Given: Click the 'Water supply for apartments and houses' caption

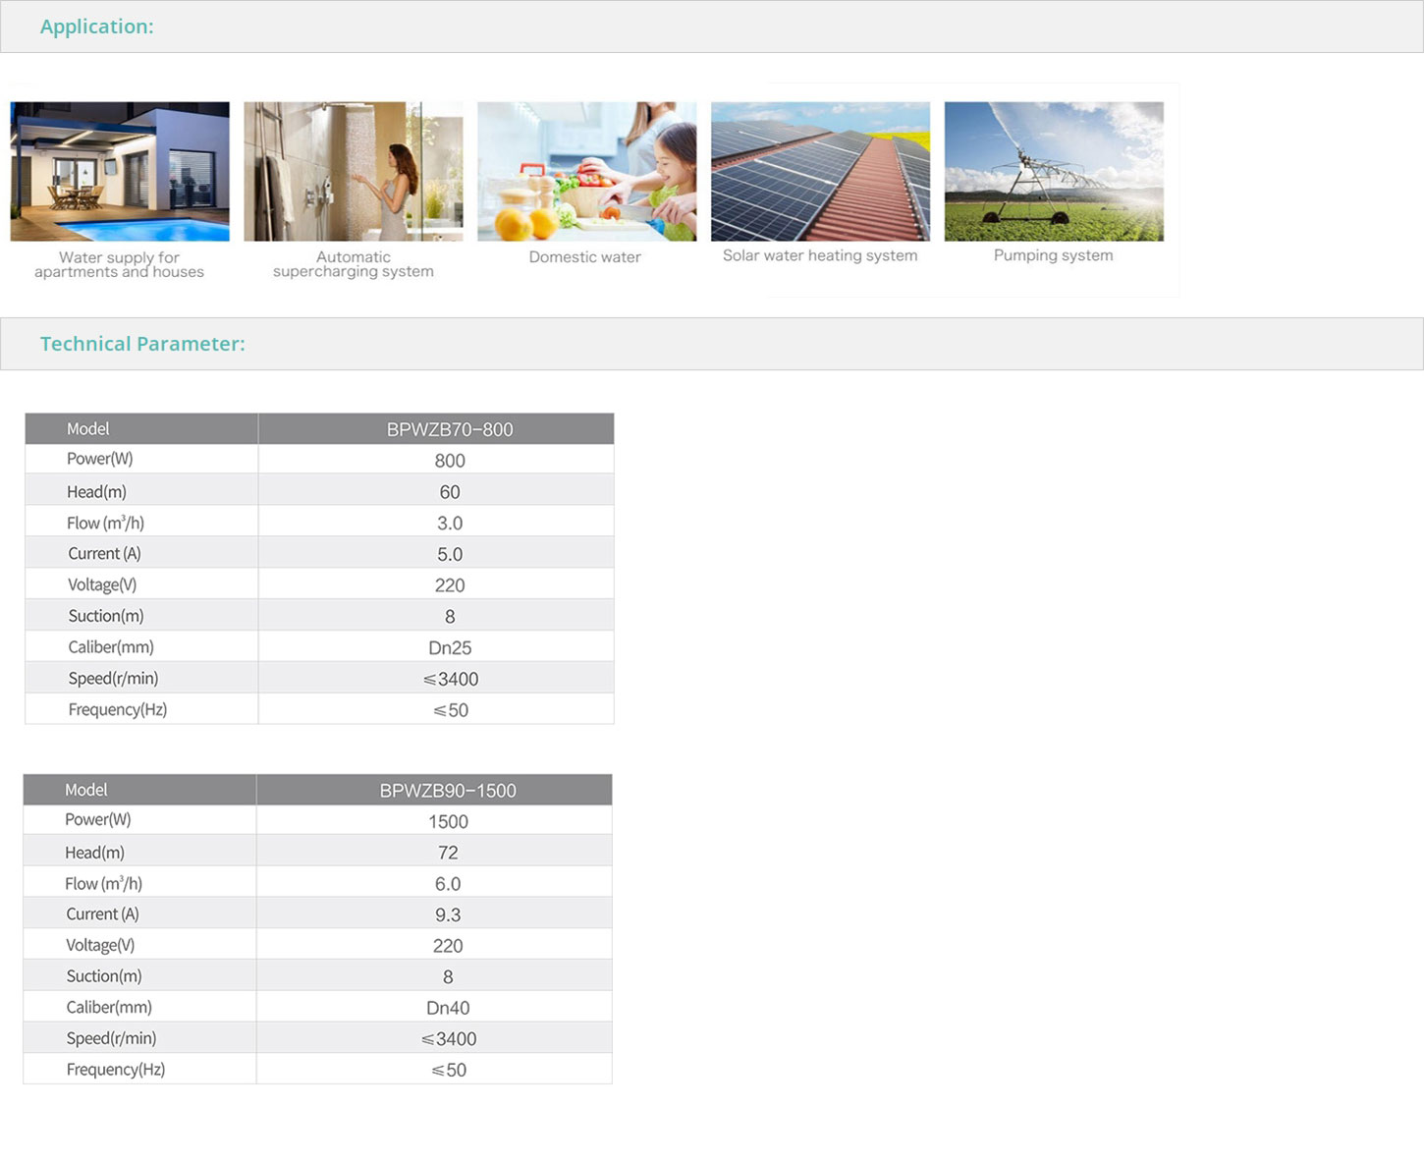Looking at the screenshot, I should [x=119, y=264].
